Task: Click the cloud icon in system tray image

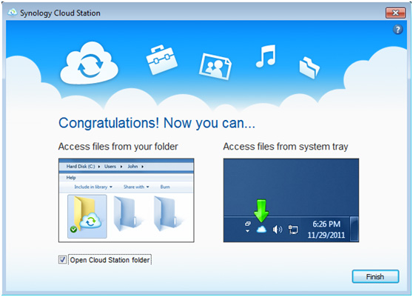Action: (x=261, y=230)
